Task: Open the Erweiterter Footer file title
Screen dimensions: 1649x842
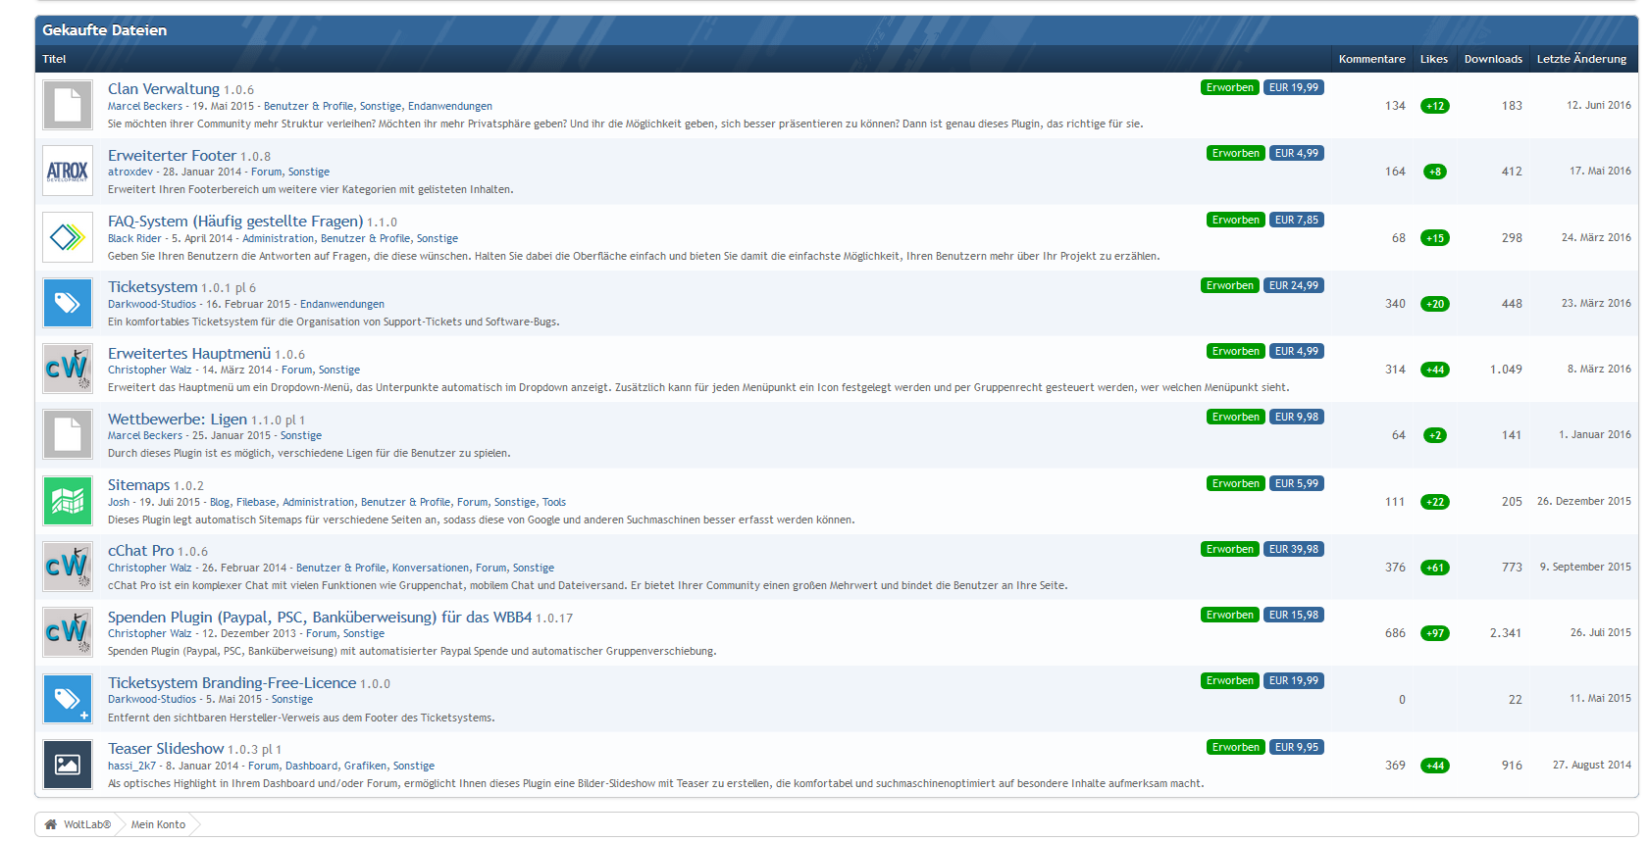Action: coord(172,155)
